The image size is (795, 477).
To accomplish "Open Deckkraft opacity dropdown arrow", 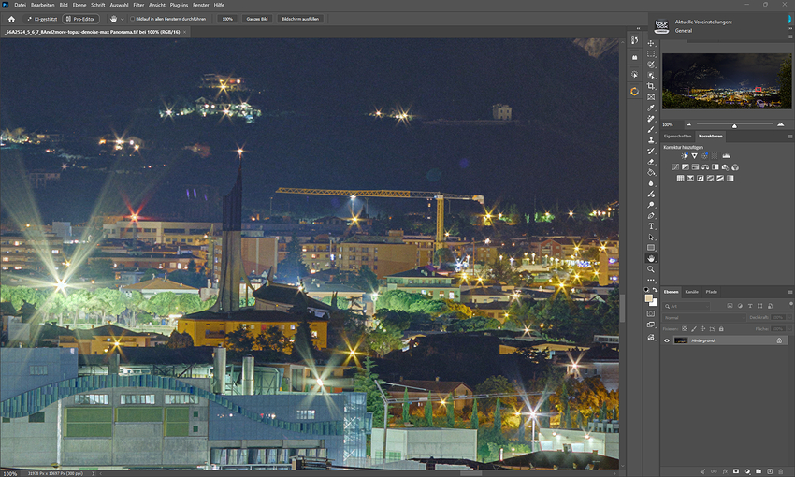I will [790, 317].
